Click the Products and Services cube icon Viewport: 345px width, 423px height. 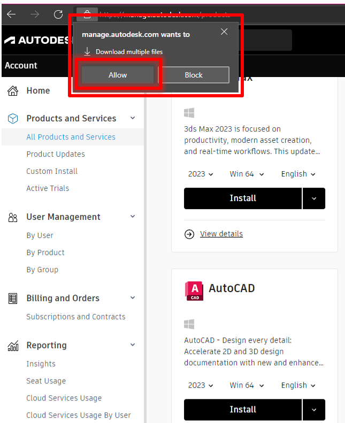pos(13,119)
